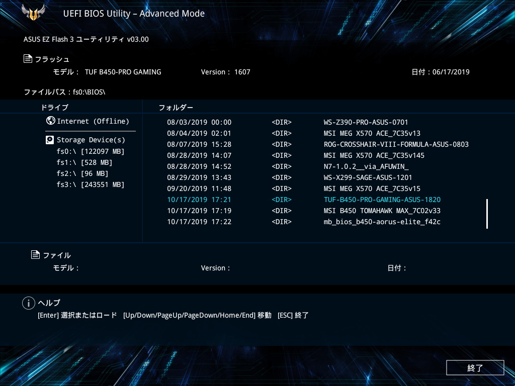This screenshot has width=515, height=386.
Task: Click the date 06/17/2019 value
Action: 451,72
